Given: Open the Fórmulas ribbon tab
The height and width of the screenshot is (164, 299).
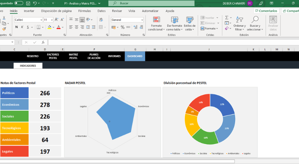Looking at the screenshot, I should [x=84, y=11].
